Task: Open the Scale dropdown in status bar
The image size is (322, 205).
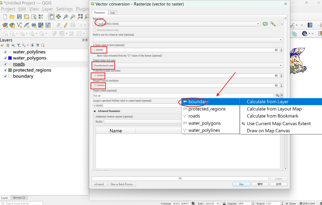Action: [x=218, y=203]
